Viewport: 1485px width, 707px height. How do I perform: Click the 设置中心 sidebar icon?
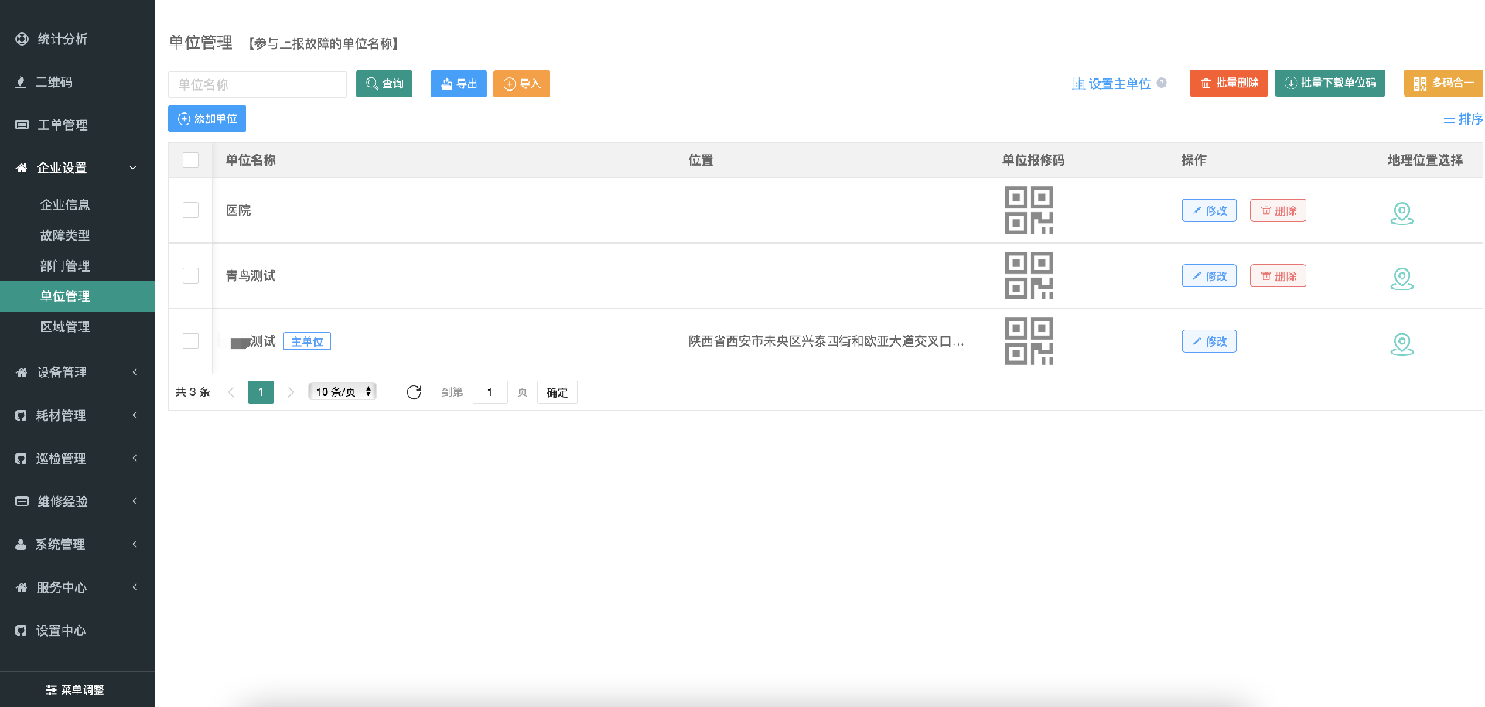[21, 630]
